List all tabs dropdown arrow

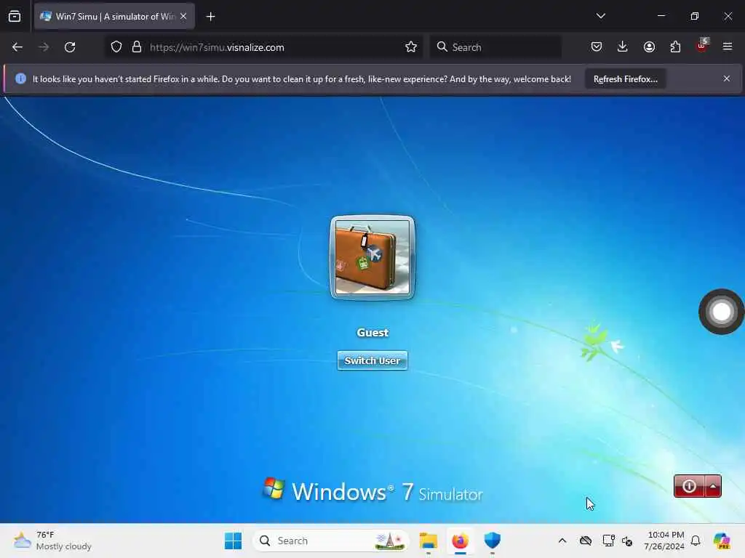(x=600, y=16)
